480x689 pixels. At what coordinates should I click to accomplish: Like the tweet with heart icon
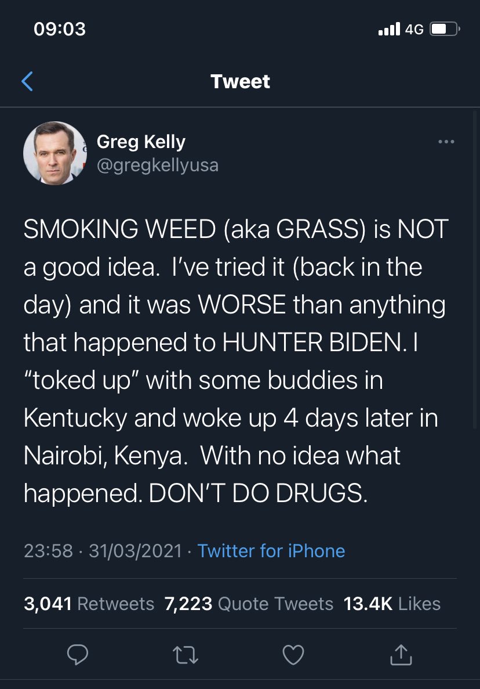coord(293,655)
